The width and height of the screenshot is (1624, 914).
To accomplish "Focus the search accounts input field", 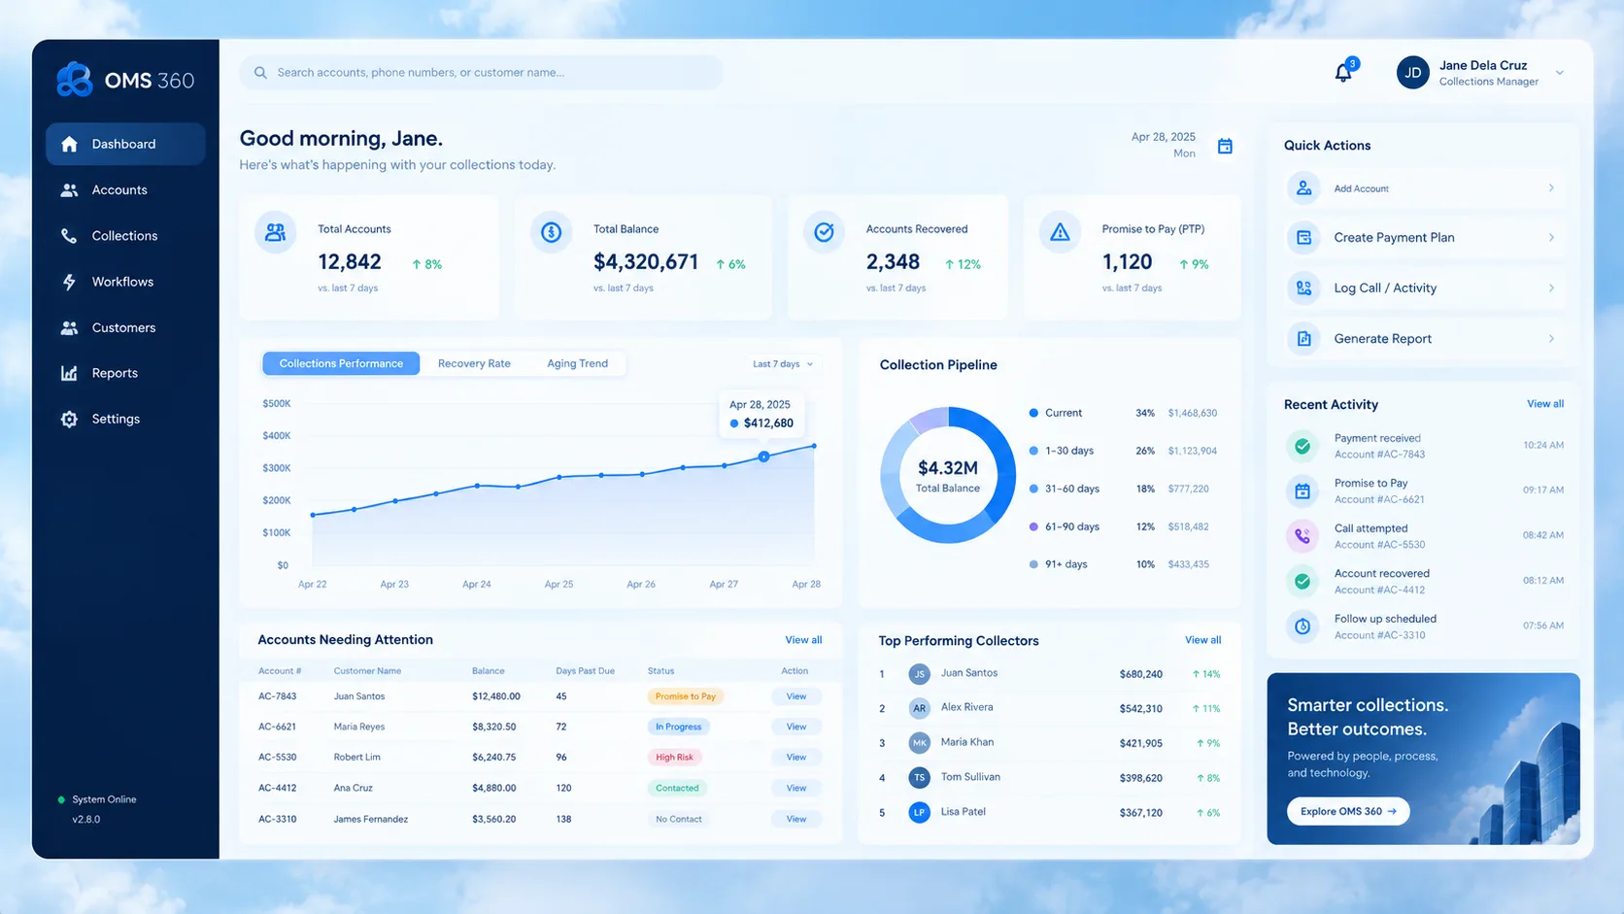I will [x=481, y=73].
